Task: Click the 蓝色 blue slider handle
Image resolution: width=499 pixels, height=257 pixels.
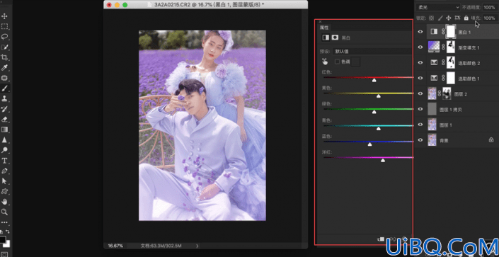Action: 369,144
